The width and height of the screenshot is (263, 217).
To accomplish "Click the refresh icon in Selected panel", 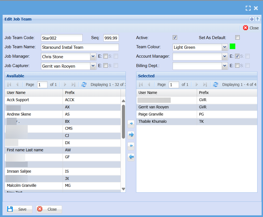I will click(216, 85).
